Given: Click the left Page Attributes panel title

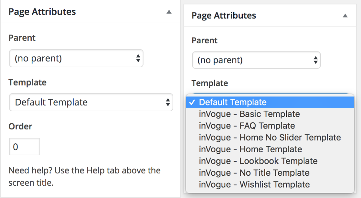Looking at the screenshot, I should [42, 12].
